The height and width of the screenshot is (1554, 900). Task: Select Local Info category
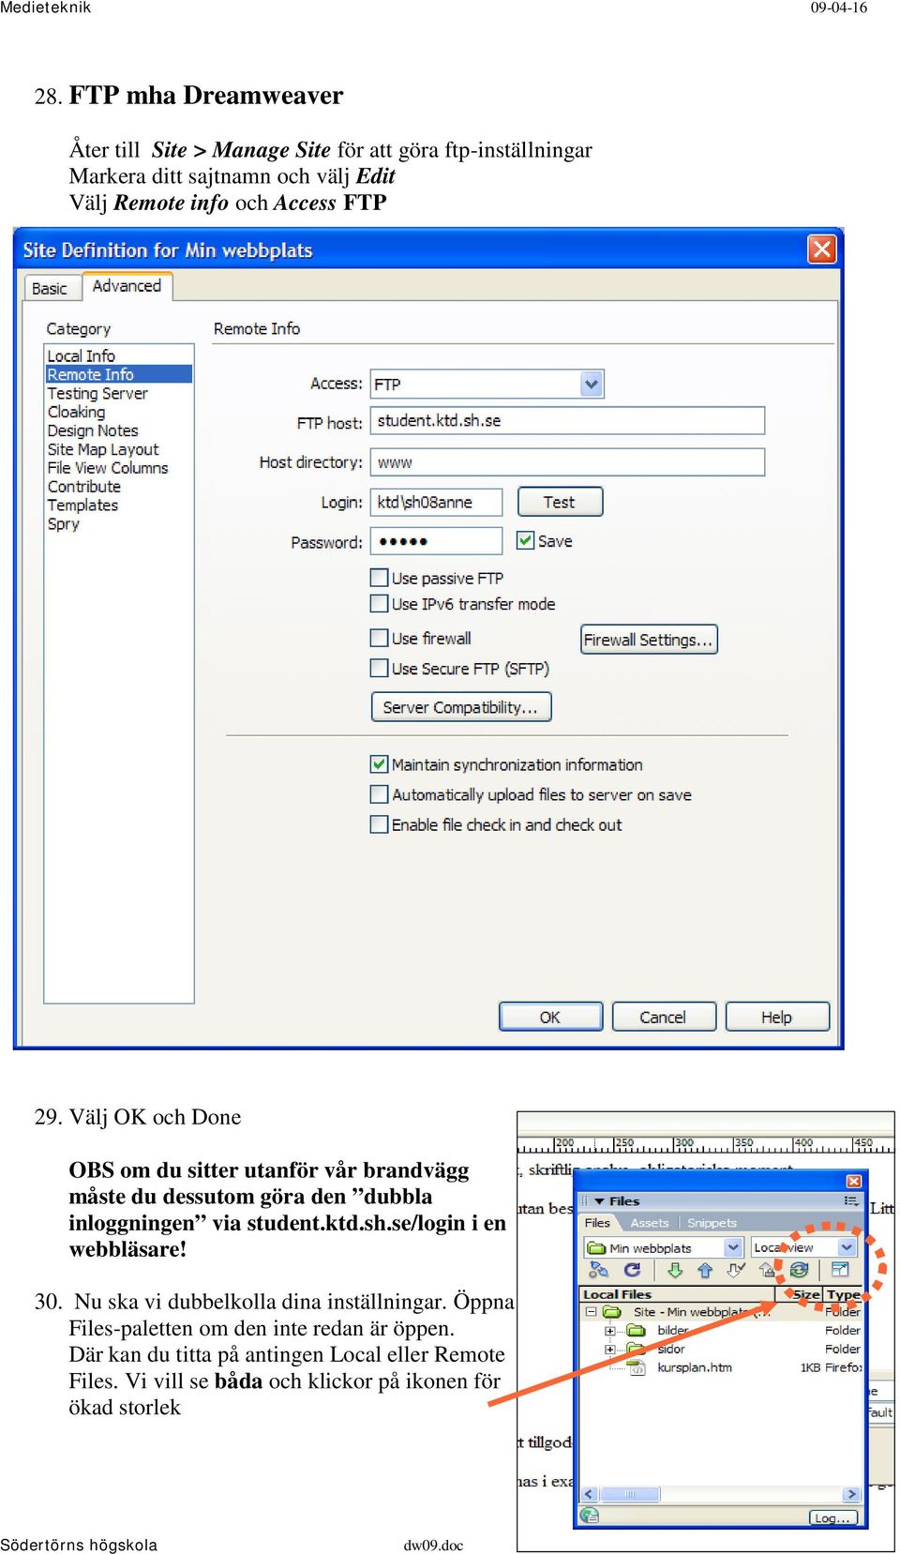(x=82, y=355)
